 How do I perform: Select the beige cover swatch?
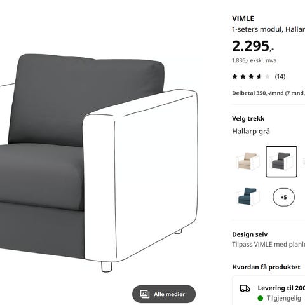tap(248, 161)
